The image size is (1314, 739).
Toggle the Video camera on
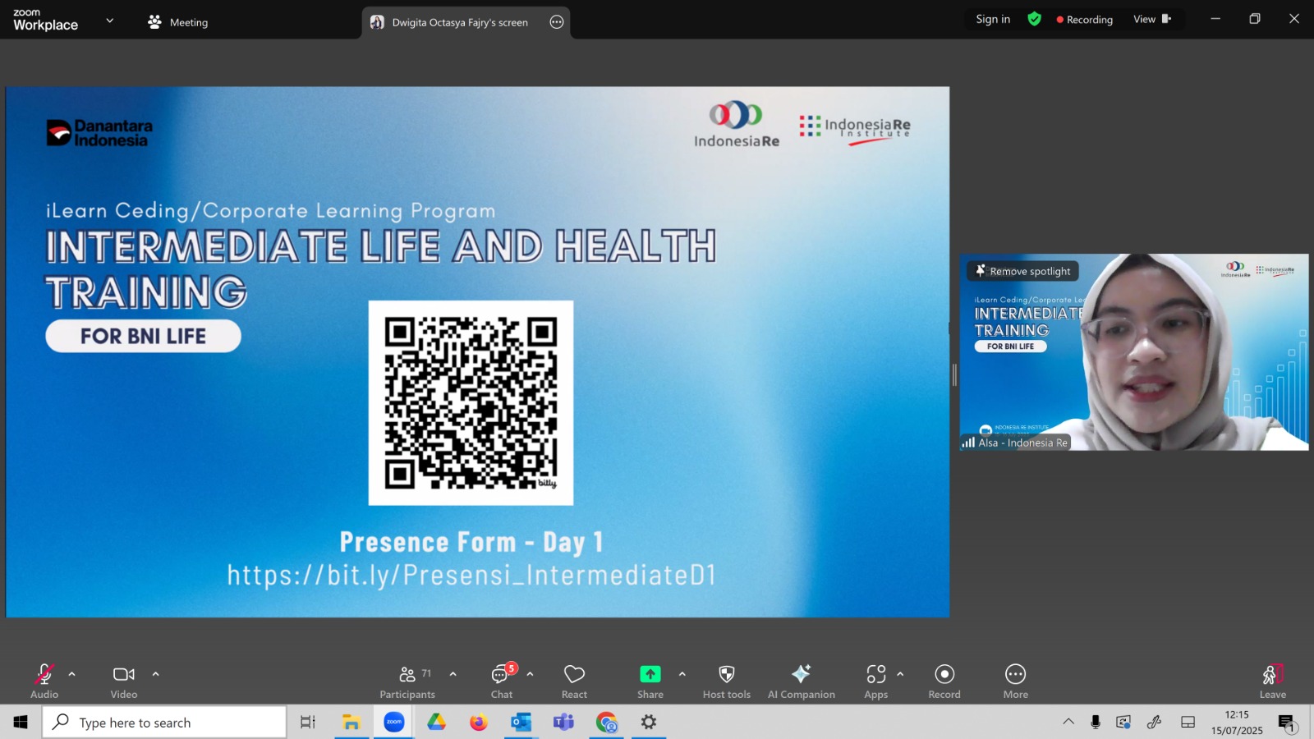[124, 682]
